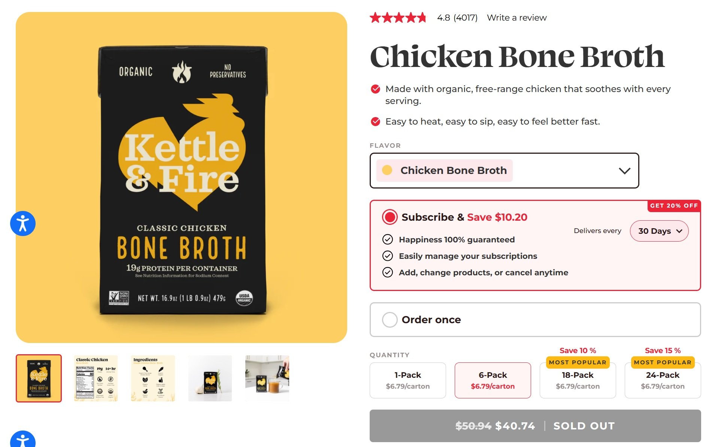Select the first product carton thumbnail
This screenshot has height=447, width=718.
pos(39,378)
